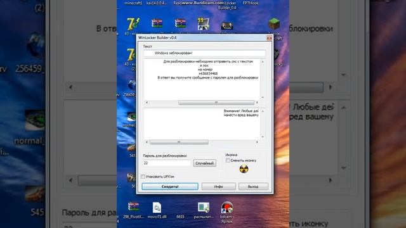
Task: Click up arrow of SMS text area scrollbar
Action: [263, 62]
